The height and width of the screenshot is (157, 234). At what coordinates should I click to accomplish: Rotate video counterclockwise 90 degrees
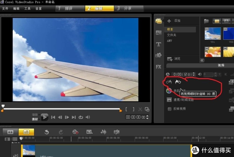point(169,82)
